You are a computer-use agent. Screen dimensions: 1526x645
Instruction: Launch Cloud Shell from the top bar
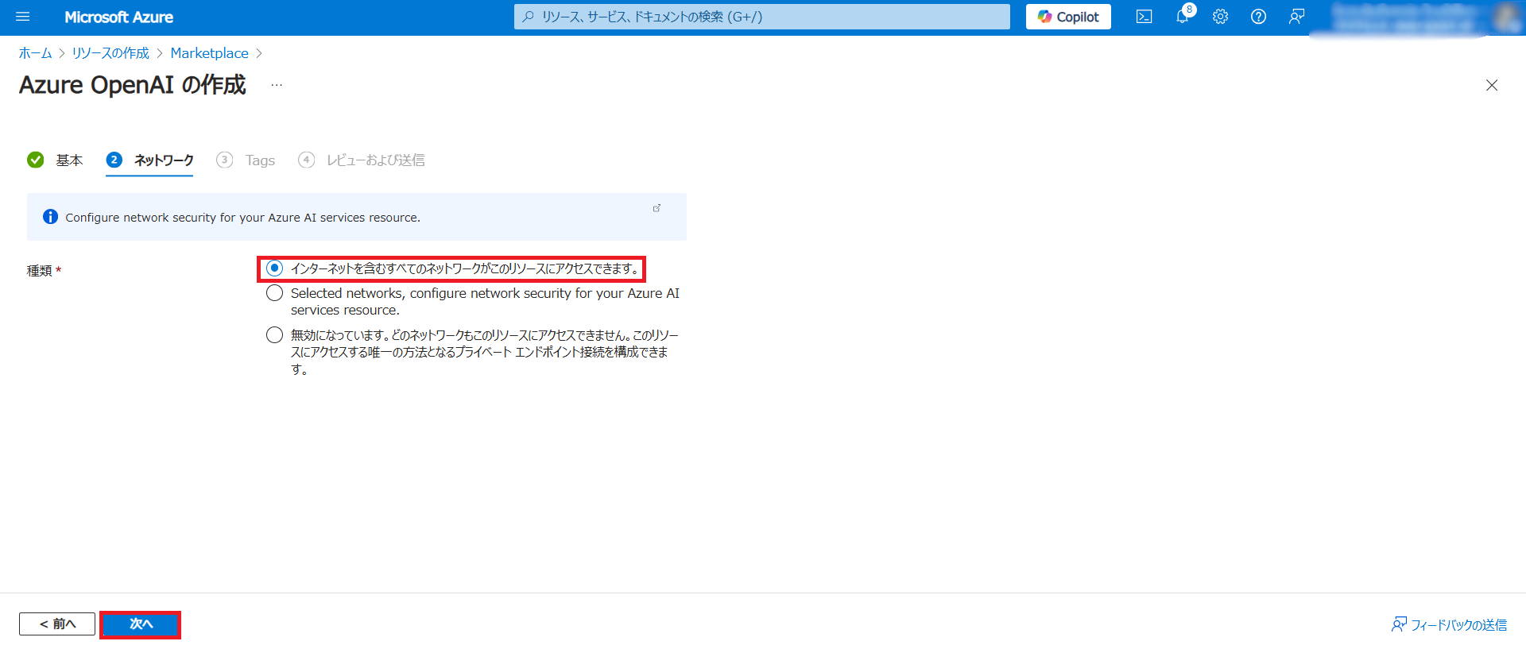click(1144, 17)
